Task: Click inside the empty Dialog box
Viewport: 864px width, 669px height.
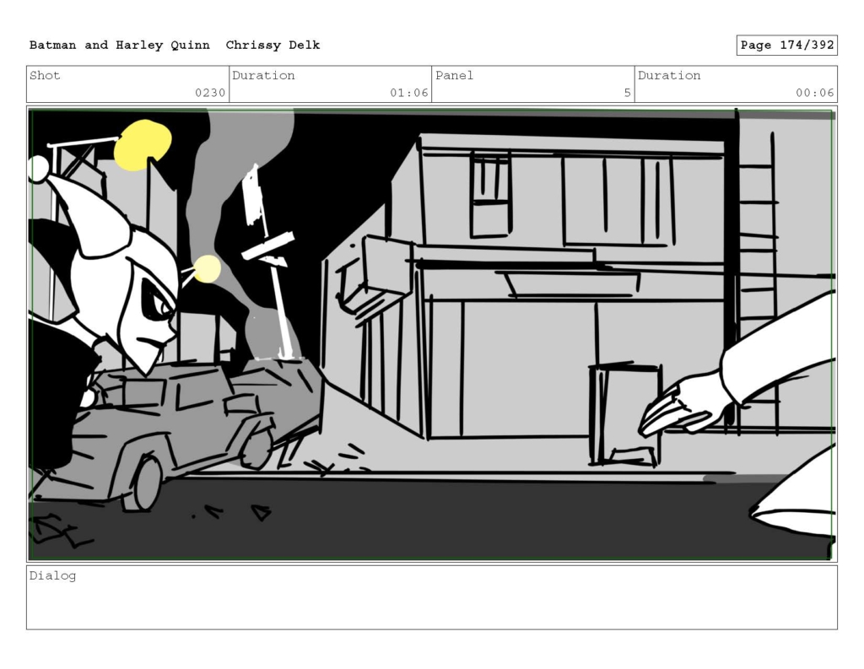Action: (x=432, y=597)
